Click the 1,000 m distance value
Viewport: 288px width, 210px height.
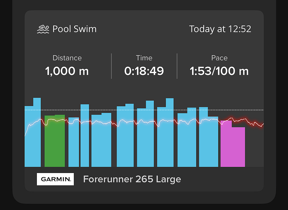tap(67, 71)
